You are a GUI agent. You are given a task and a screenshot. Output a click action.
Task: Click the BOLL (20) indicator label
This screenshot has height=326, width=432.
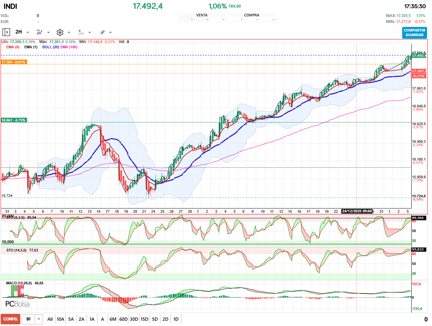click(51, 47)
